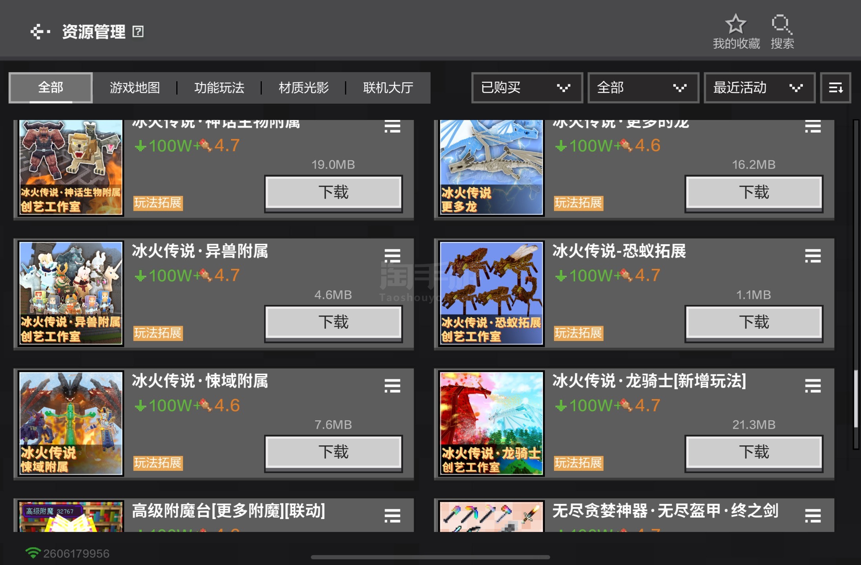Expand the 全部 filter dropdown

(643, 87)
